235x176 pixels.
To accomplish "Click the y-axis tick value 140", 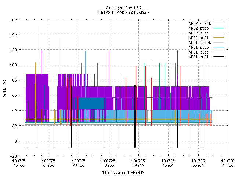I will tap(13, 34).
